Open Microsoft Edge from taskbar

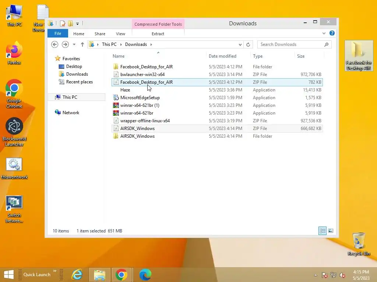[145, 275]
